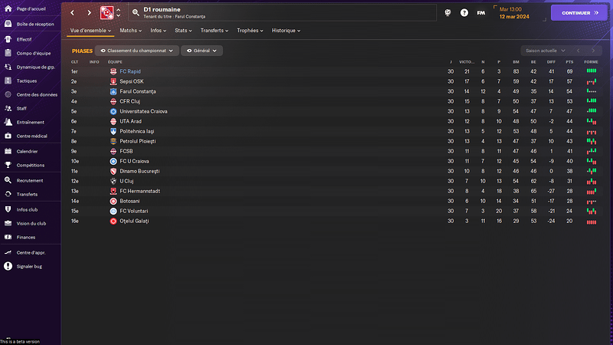This screenshot has height=345, width=613.
Task: Expand the Transferts dropdown menu
Action: click(x=215, y=31)
